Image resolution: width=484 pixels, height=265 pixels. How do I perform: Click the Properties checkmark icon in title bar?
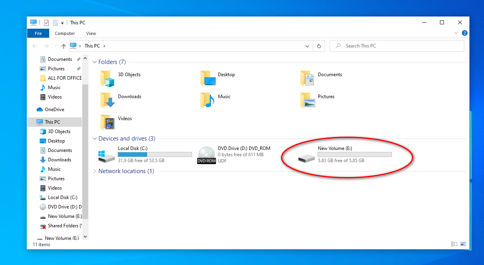[x=46, y=23]
